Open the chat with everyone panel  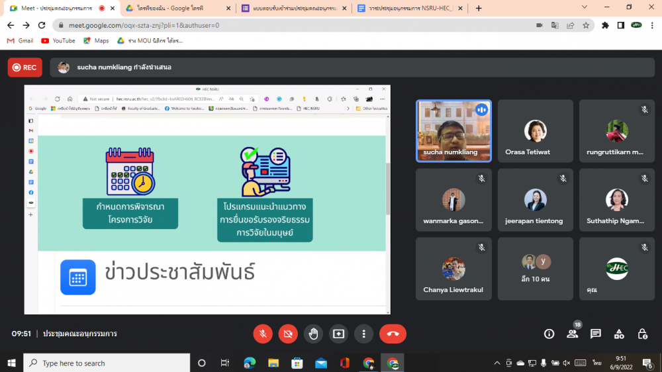click(595, 334)
